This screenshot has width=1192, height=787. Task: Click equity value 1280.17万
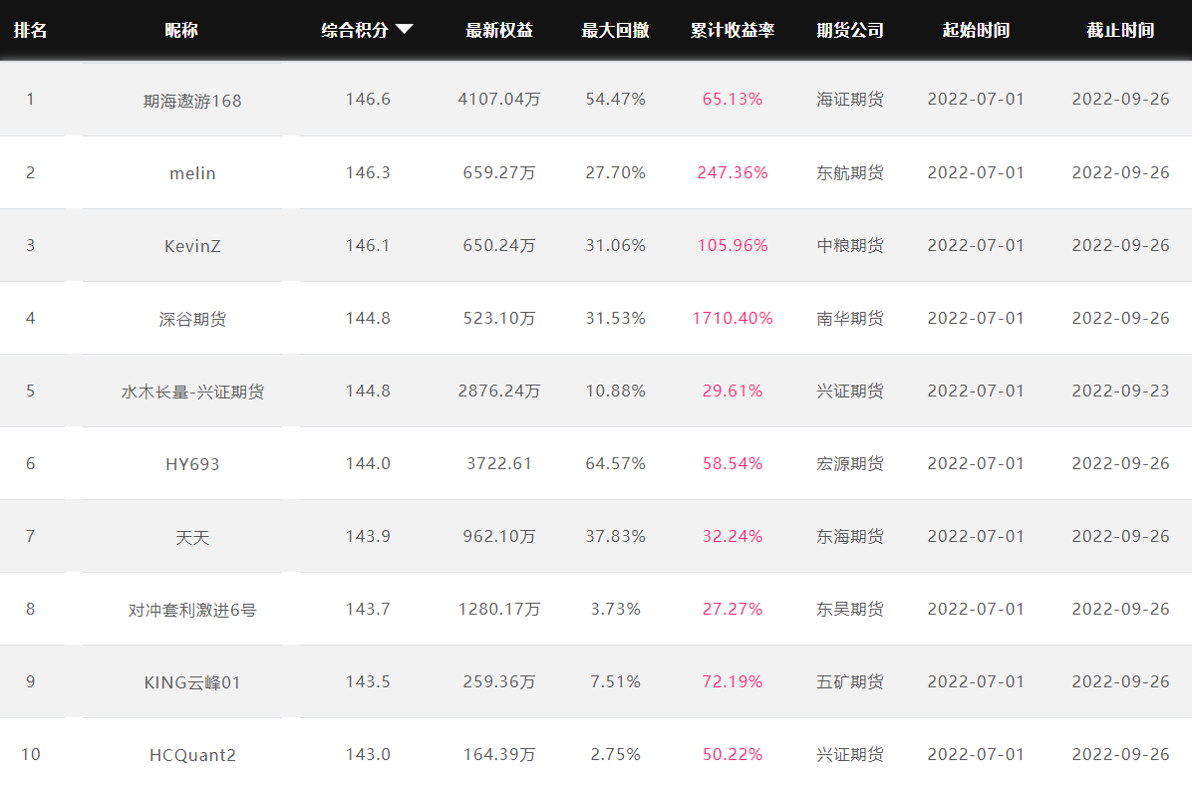point(499,609)
